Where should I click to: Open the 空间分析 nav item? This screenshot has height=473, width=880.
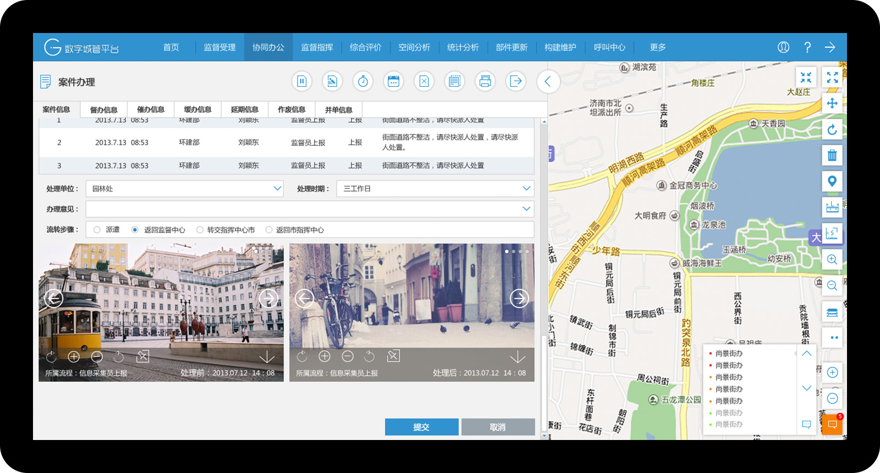pos(414,47)
